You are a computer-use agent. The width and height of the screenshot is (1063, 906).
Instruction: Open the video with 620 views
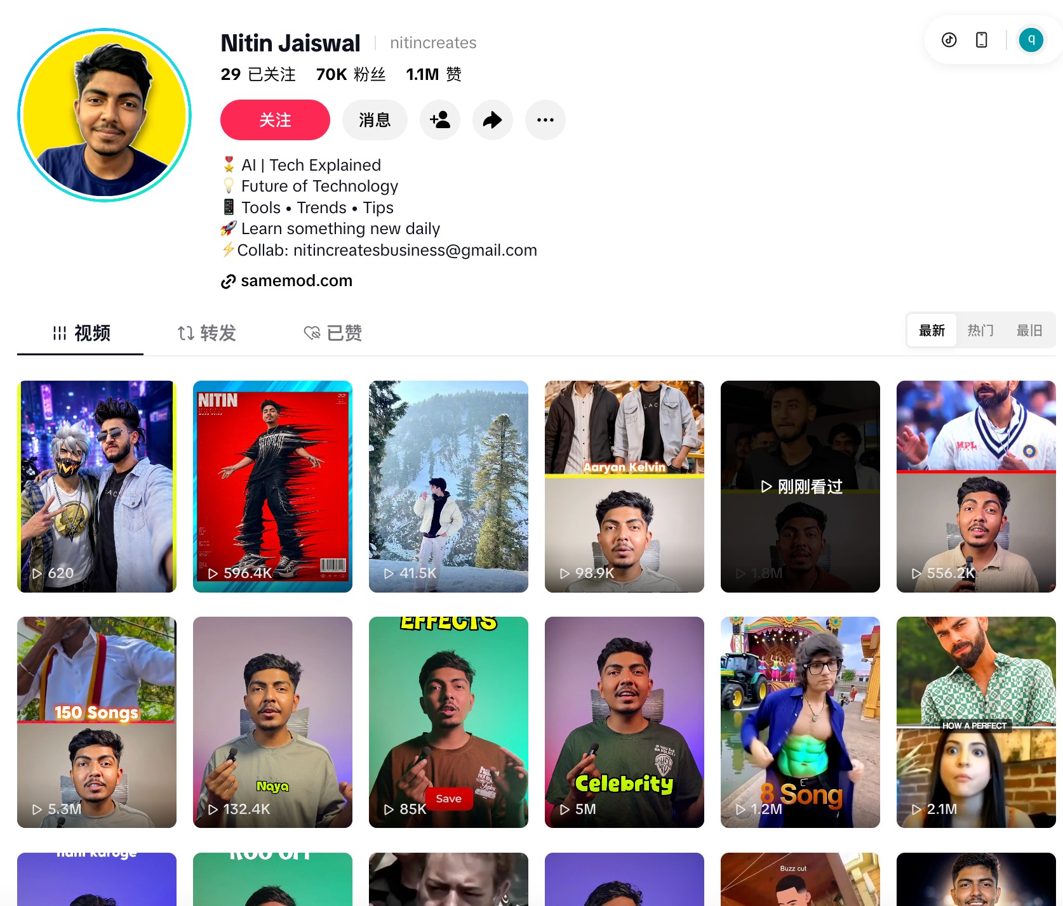97,487
